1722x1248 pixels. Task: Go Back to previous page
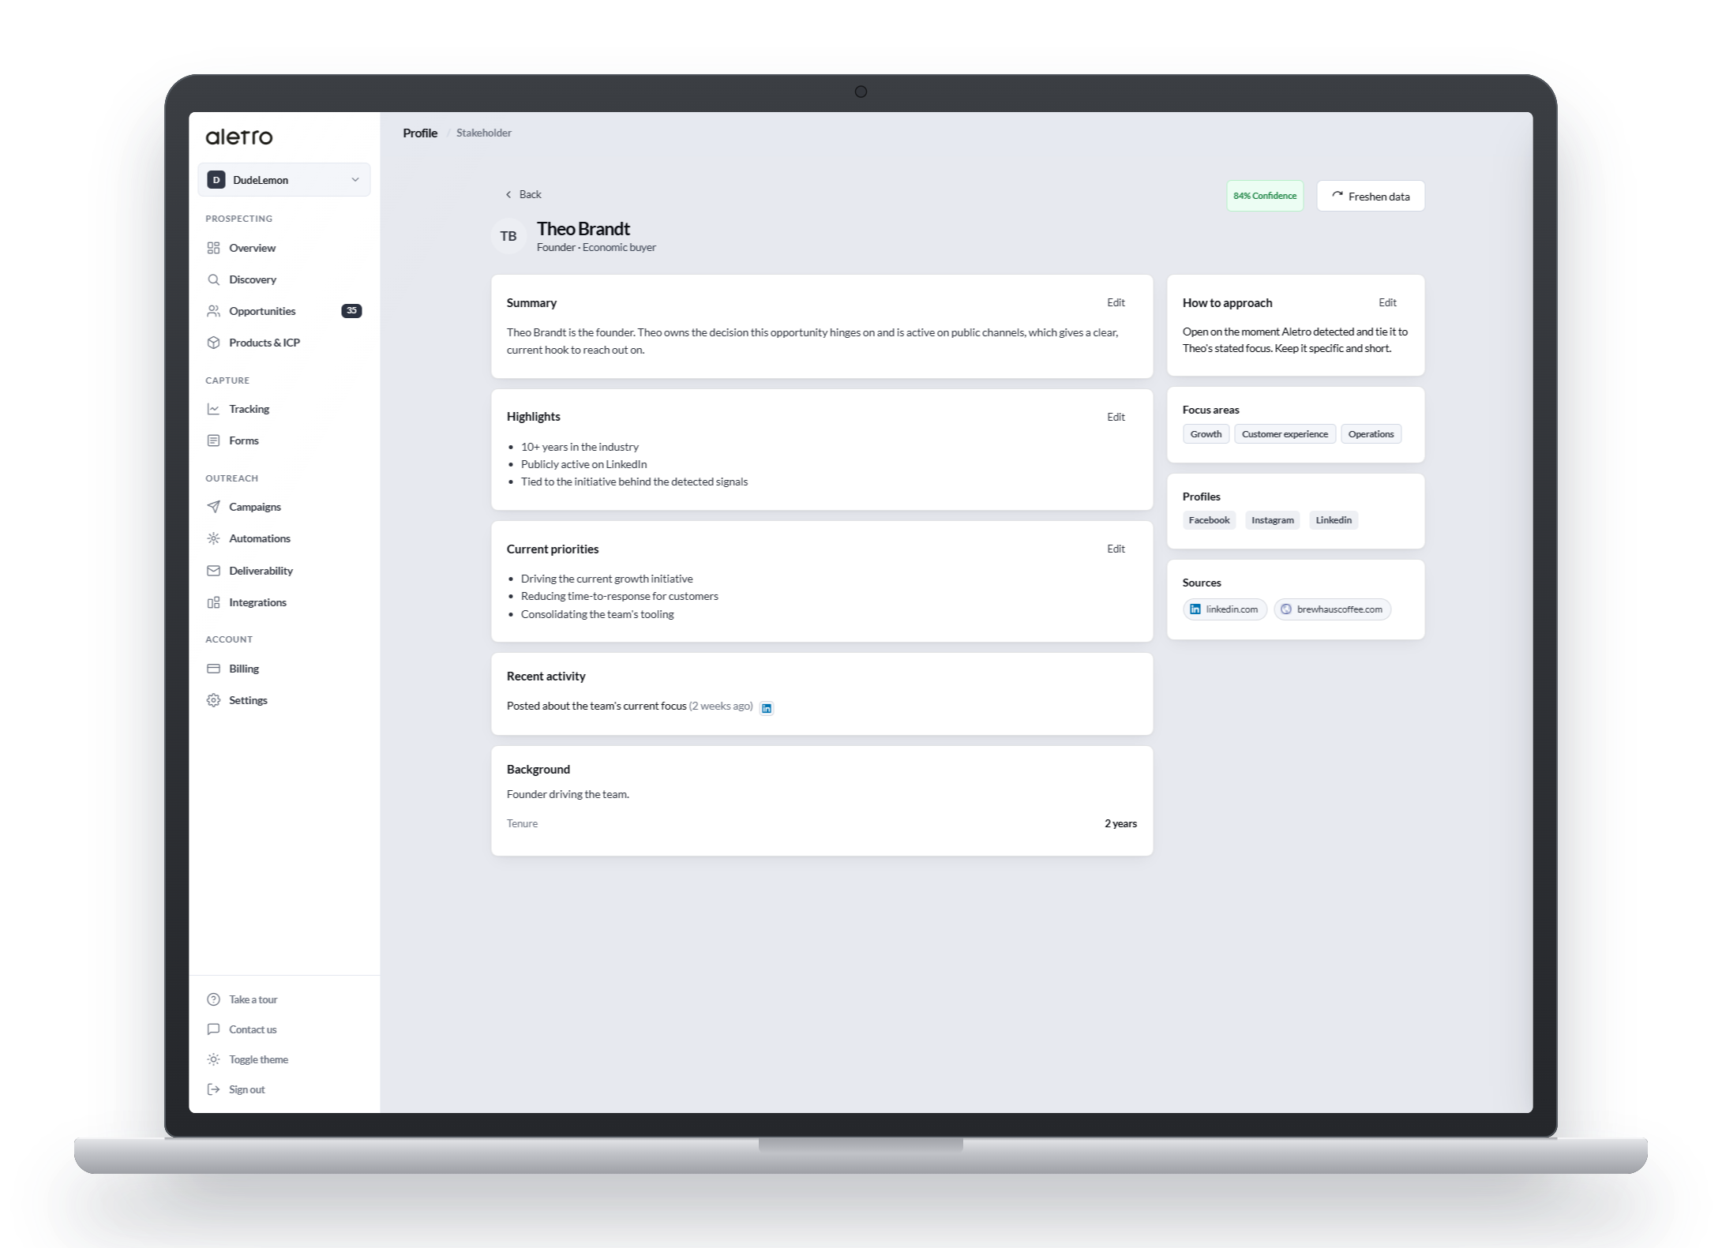coord(523,194)
